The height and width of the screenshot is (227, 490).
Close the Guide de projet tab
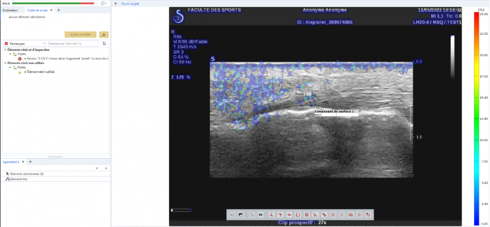[x=52, y=10]
